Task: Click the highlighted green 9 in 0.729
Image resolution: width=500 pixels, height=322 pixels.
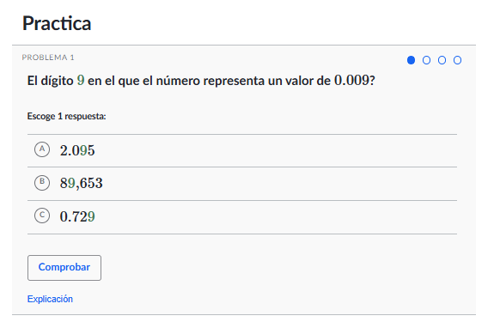Action: pos(91,216)
